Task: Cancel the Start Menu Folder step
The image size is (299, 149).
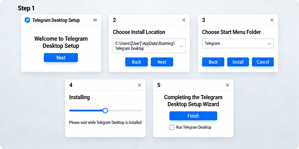Action: 263,62
